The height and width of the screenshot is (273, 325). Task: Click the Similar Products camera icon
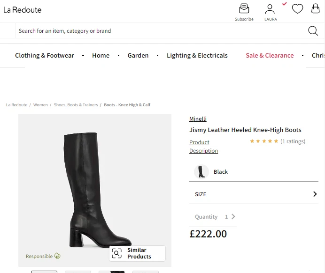point(116,253)
